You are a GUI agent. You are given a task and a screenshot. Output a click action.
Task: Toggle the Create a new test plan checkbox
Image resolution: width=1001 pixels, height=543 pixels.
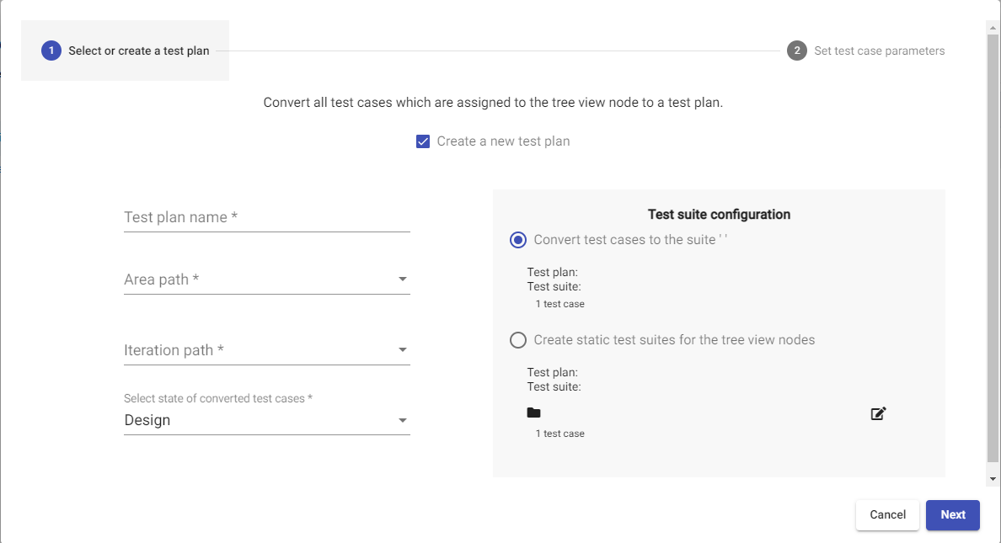424,141
